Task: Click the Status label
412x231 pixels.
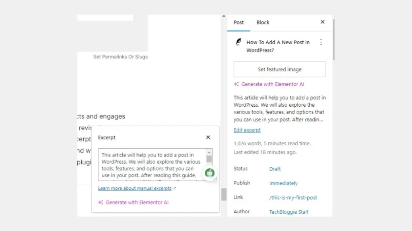Action: coord(241,169)
